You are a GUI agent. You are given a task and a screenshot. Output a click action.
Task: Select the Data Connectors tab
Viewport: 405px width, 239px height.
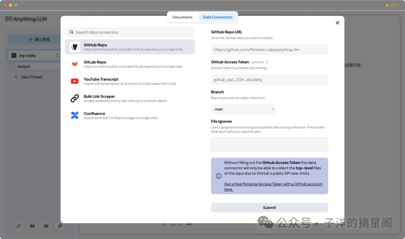218,17
